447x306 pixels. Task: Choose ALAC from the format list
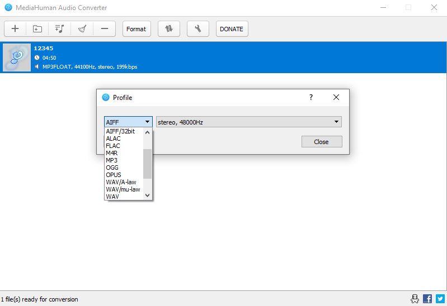pyautogui.click(x=124, y=138)
